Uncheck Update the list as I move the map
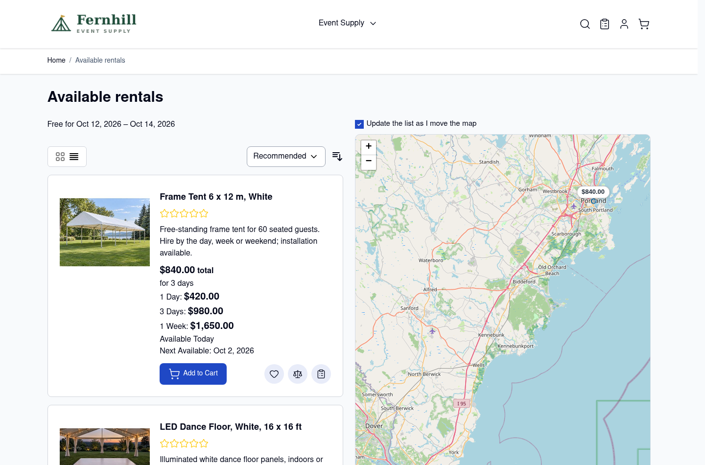Viewport: 705px width, 465px height. tap(359, 124)
